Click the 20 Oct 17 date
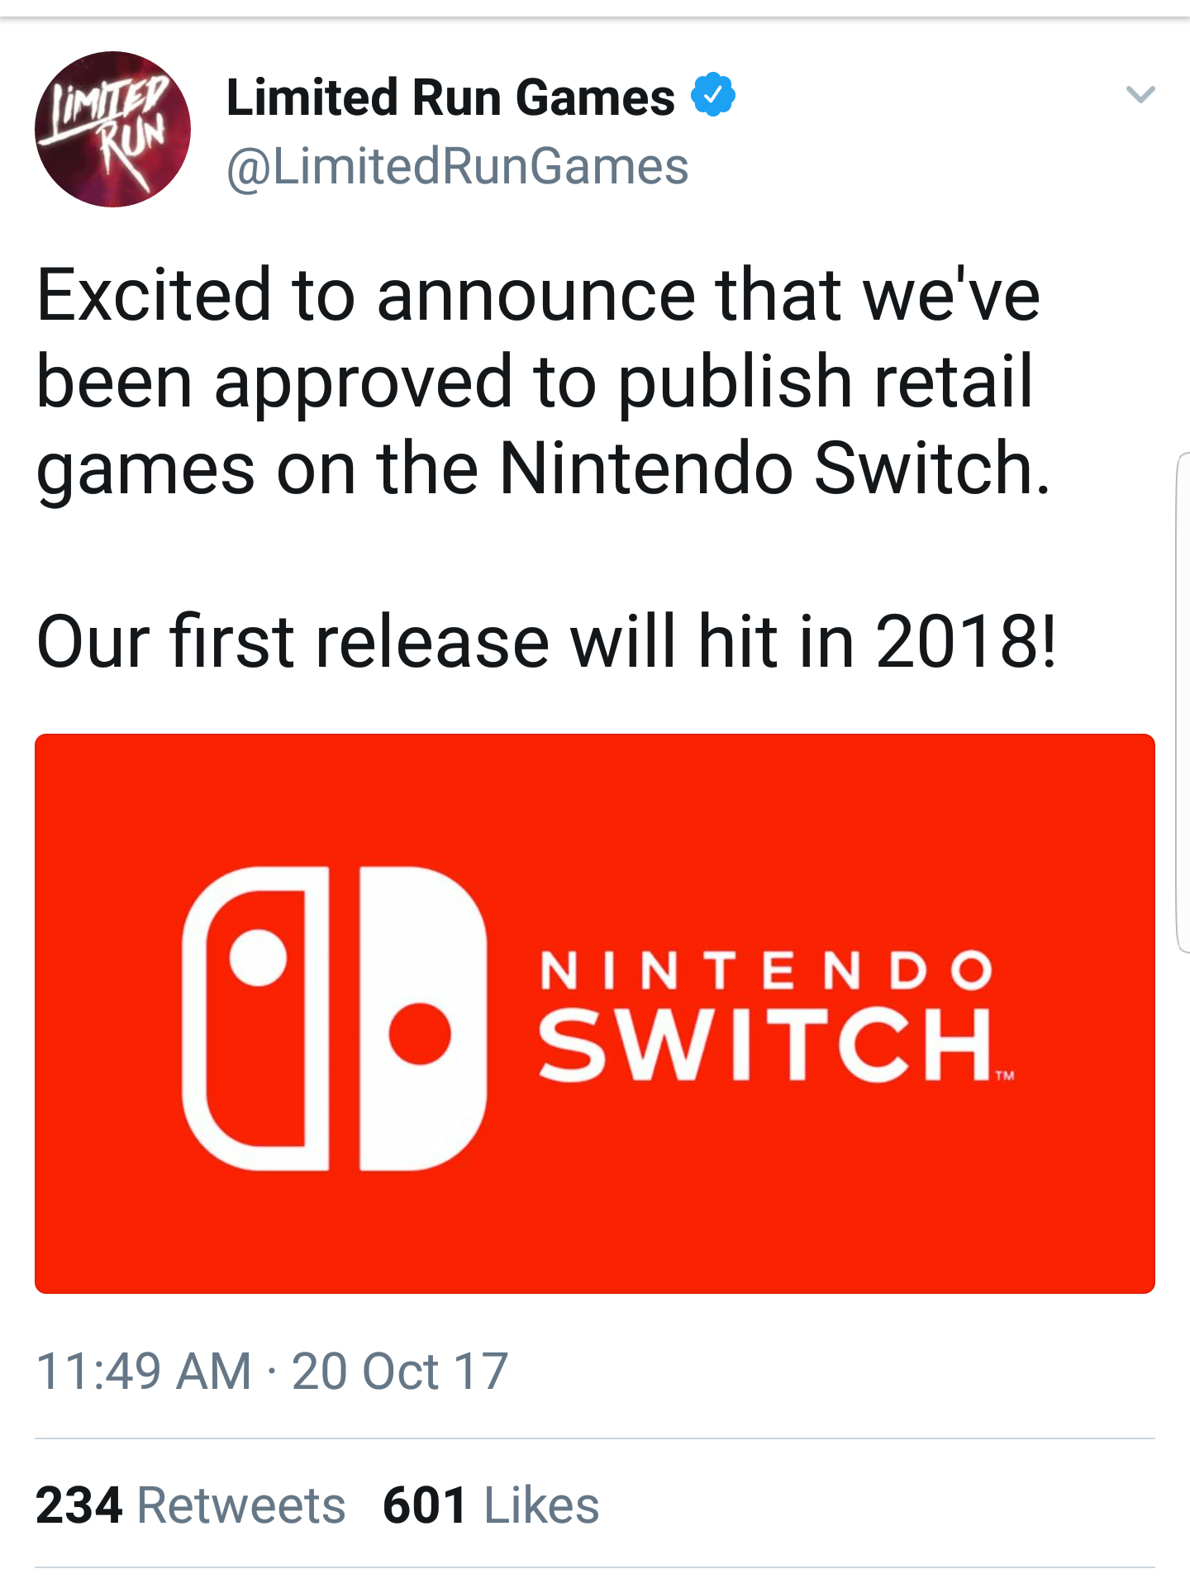1190x1588 pixels. (x=399, y=1372)
